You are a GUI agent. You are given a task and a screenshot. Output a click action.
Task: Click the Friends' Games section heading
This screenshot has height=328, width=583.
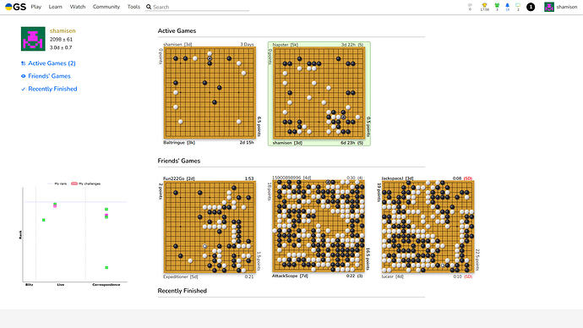179,161
